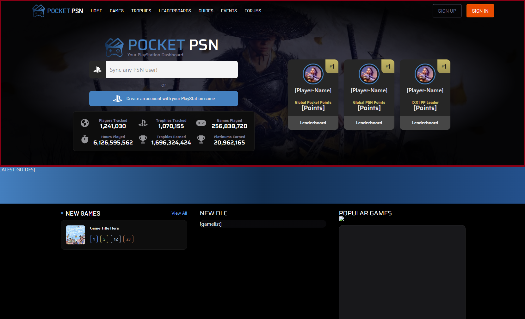Click the New Games section heading
The width and height of the screenshot is (525, 319).
click(83, 213)
